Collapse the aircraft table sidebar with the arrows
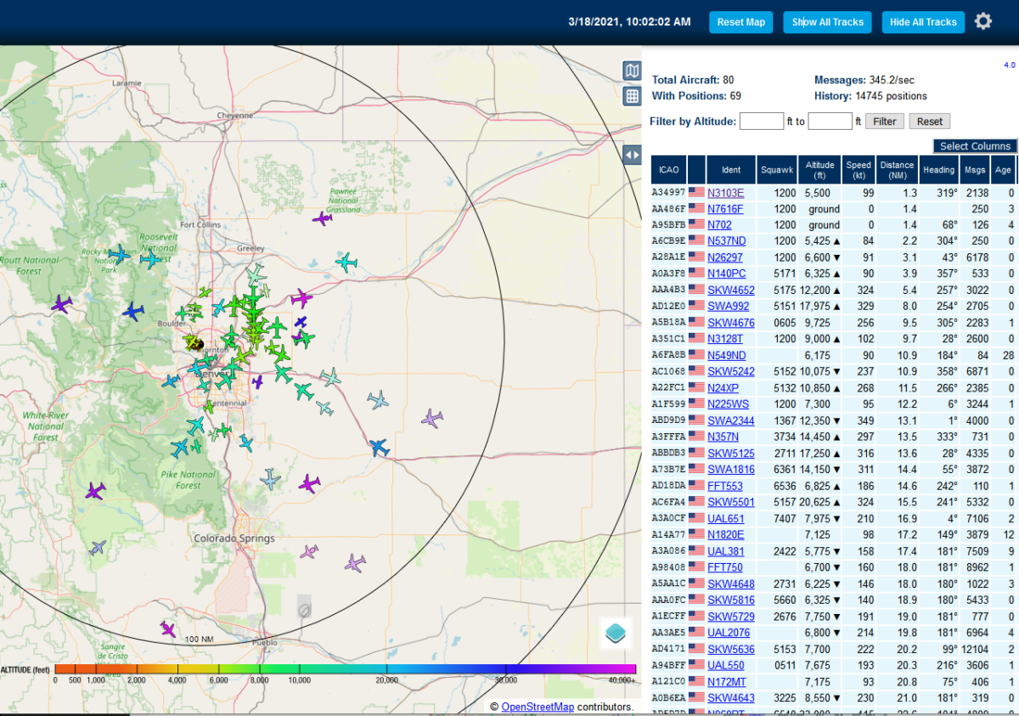 (632, 154)
